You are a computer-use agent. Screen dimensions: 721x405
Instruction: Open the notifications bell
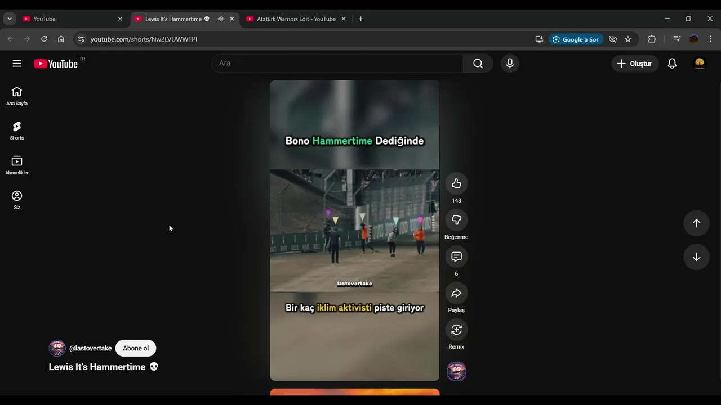point(672,64)
